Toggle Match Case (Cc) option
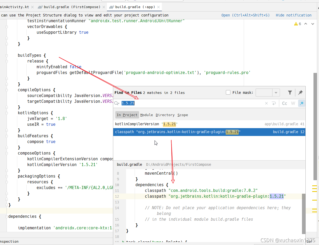The width and height of the screenshot is (319, 245). pos(284,103)
